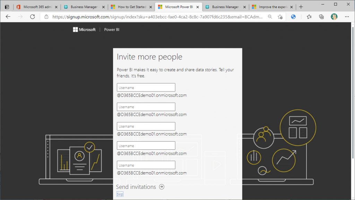Close the Improve the experience tab
The image size is (355, 200).
pos(291,7)
